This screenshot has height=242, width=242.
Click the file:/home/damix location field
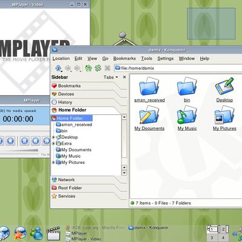(178, 68)
